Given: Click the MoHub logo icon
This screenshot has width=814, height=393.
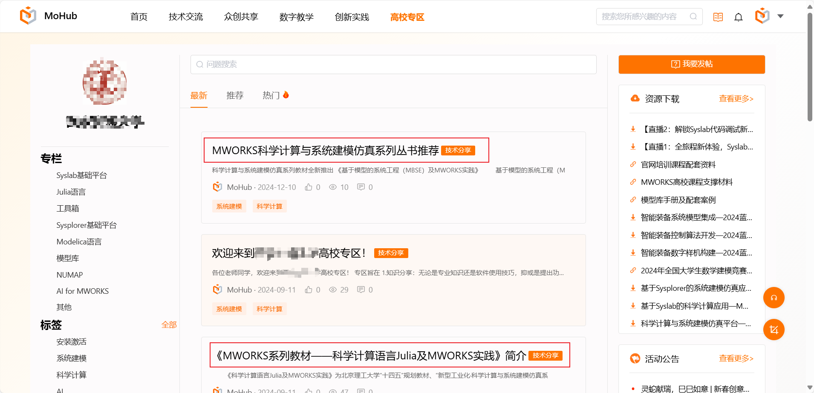Looking at the screenshot, I should (28, 16).
